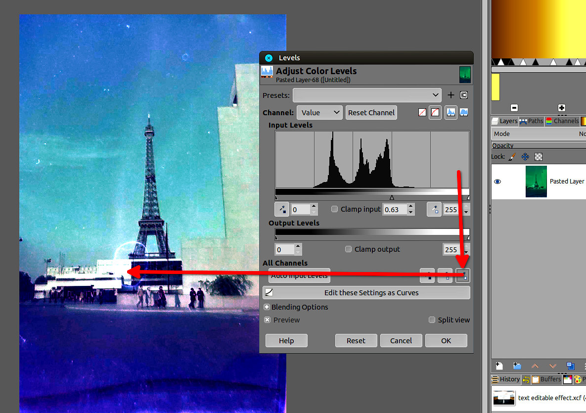
Task: Toggle the Preview checkbox
Action: click(267, 320)
